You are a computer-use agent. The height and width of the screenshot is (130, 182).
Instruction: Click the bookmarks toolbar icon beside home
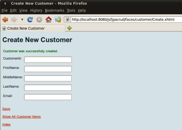coord(58,20)
